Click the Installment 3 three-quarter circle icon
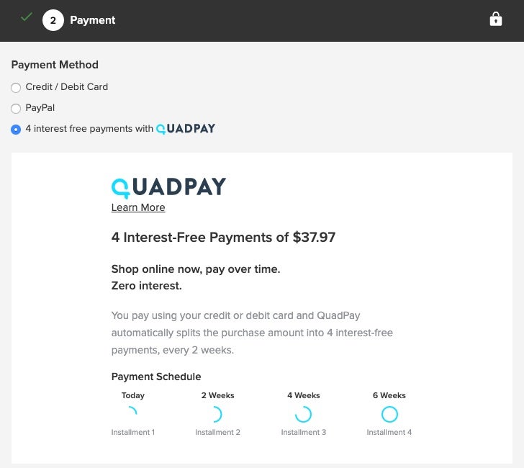 303,414
